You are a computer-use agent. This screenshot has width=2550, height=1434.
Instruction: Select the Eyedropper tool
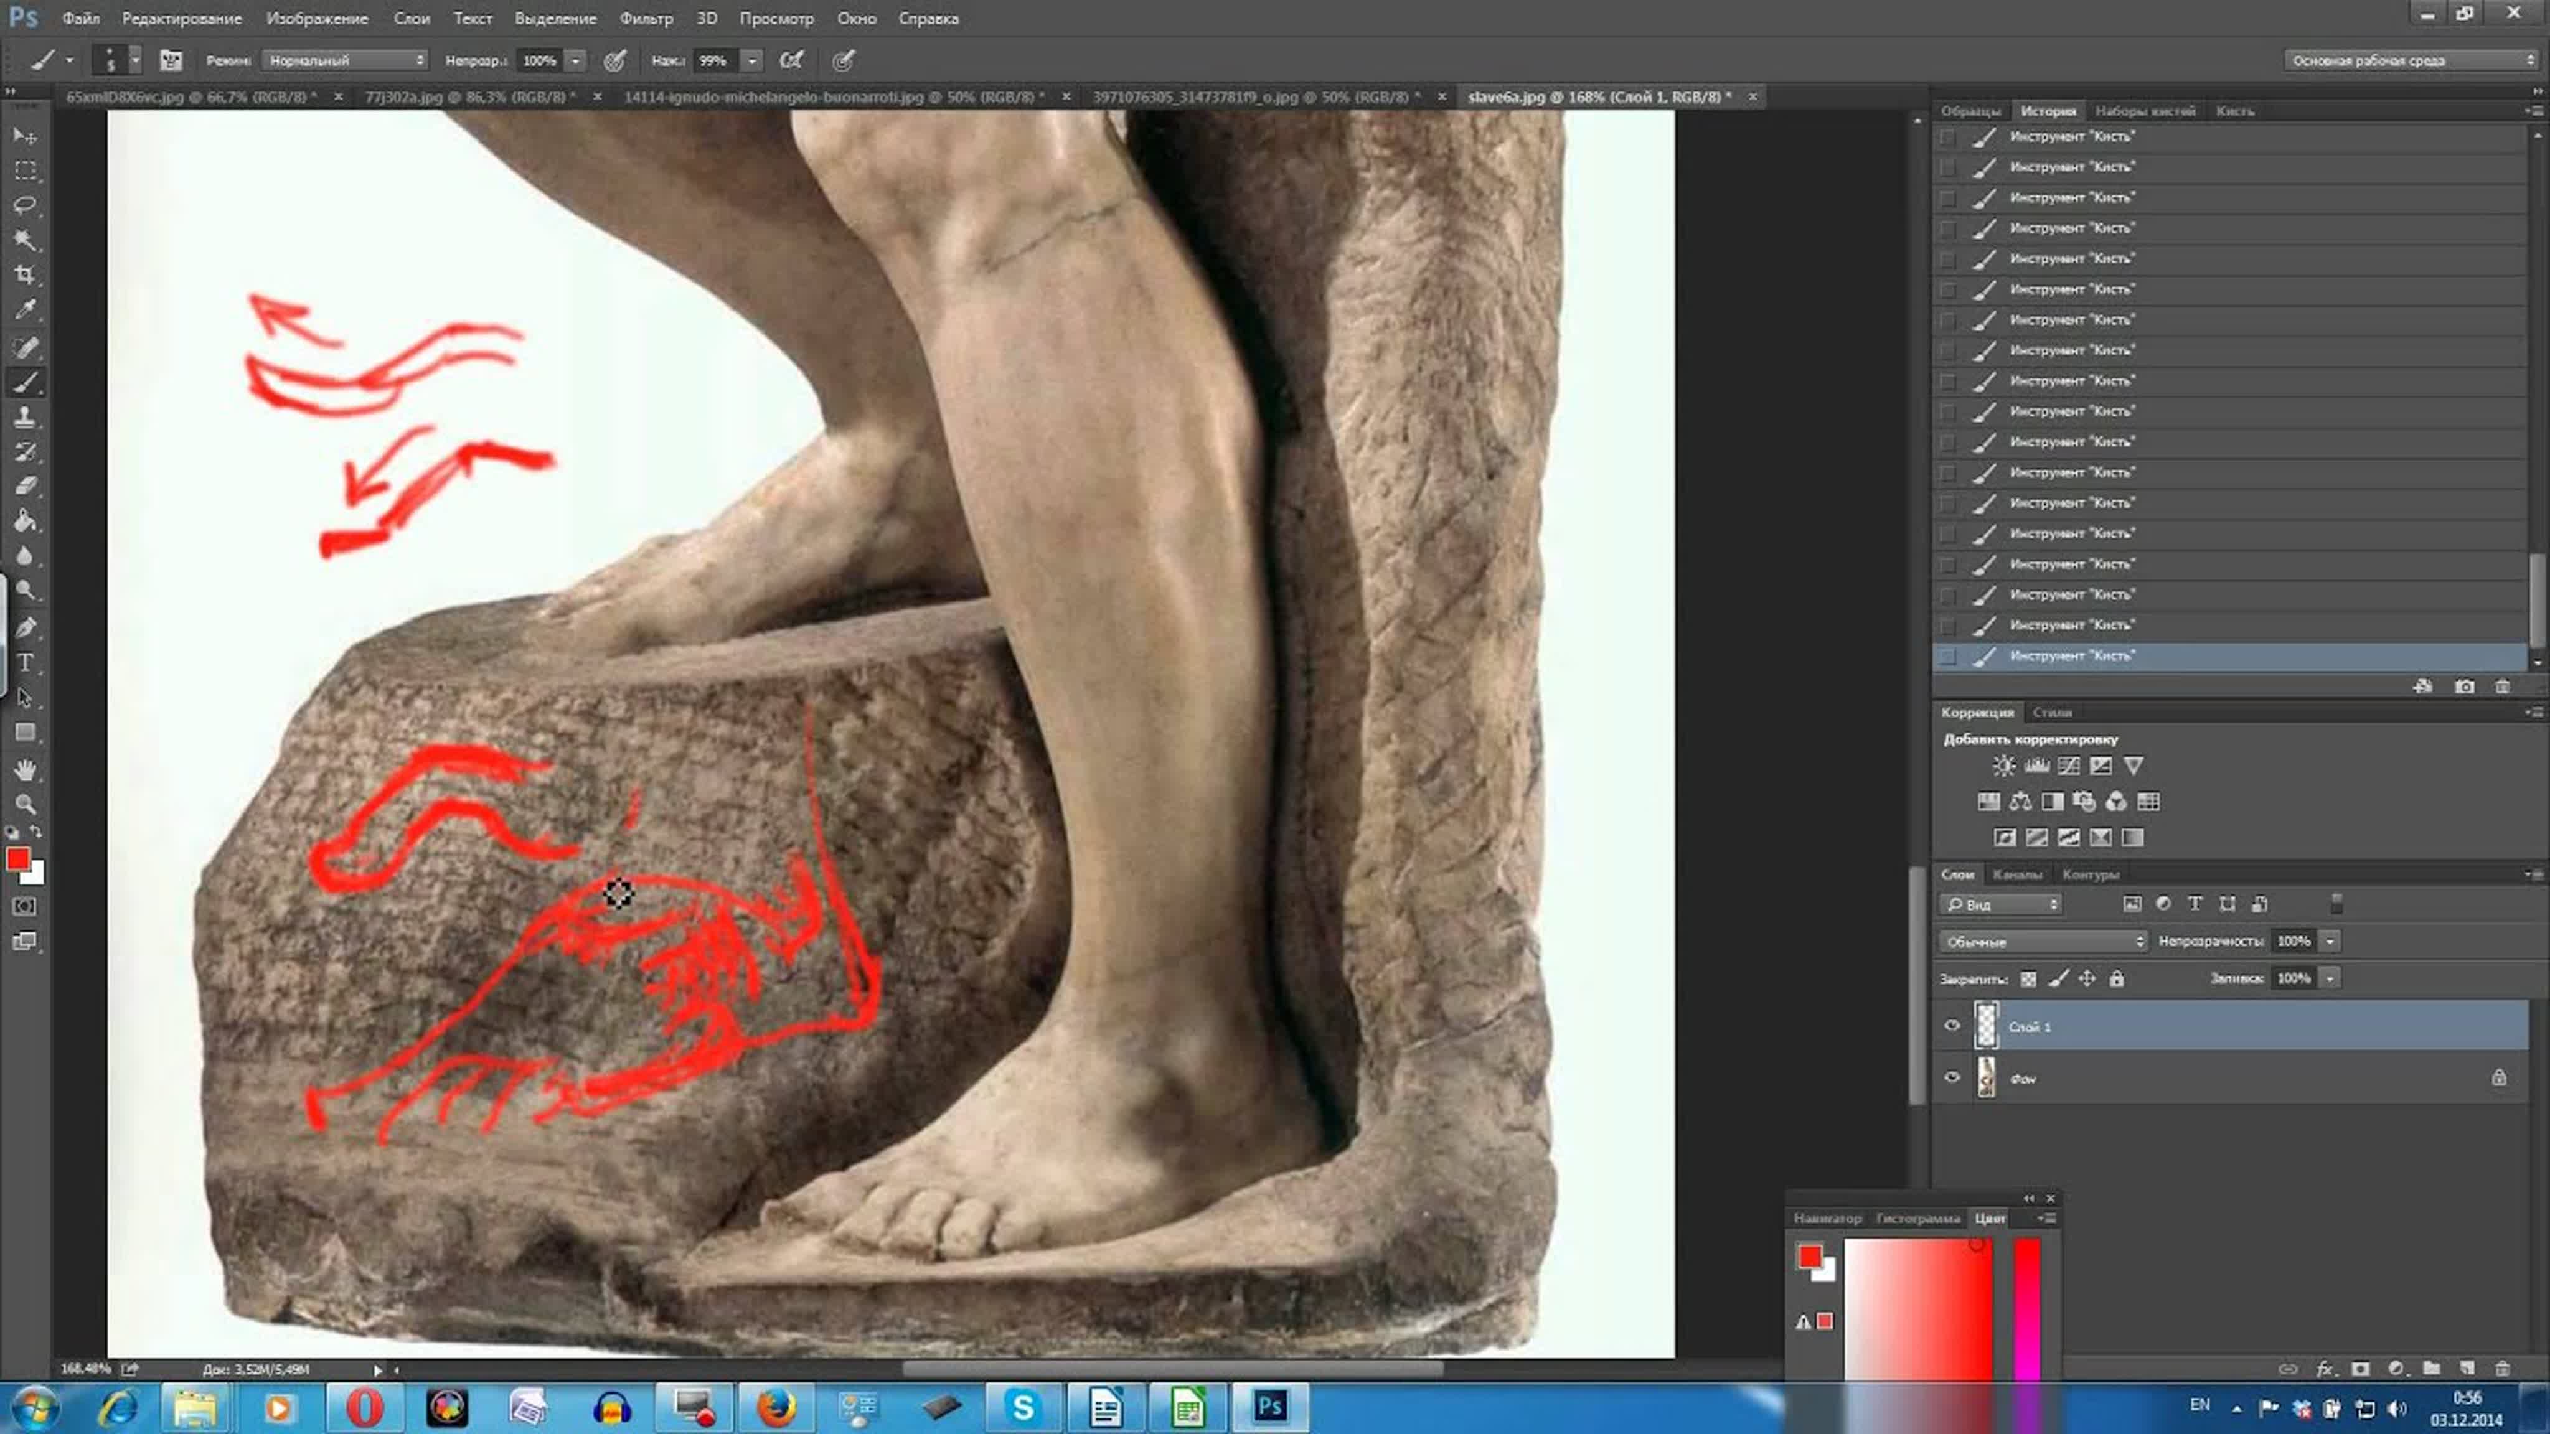(x=25, y=310)
